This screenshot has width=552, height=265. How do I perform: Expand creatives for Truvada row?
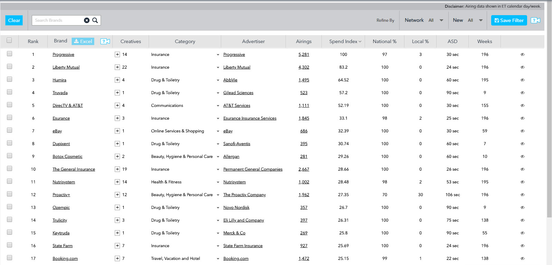coord(118,93)
